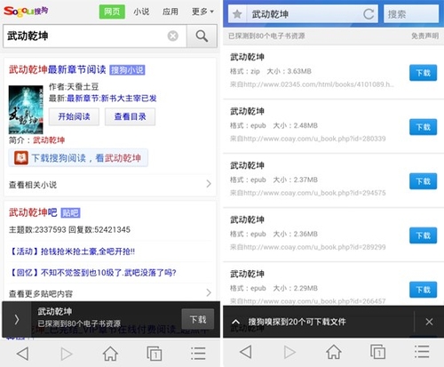The width and height of the screenshot is (444, 367).
Task: Open the 更多 dropdown menu
Action: [x=202, y=12]
